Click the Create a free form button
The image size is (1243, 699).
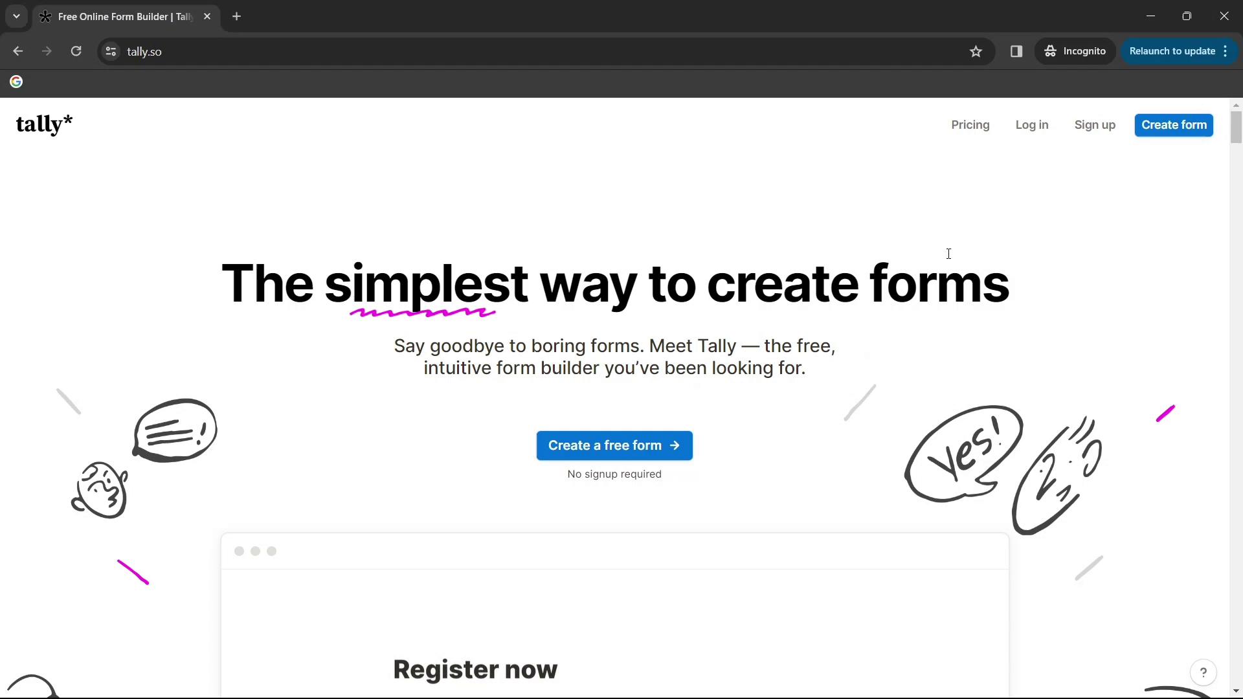[x=614, y=445]
